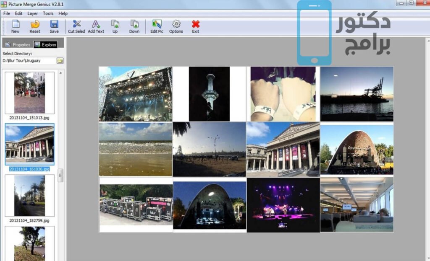Click the red Exit icon
The image size is (430, 261).
195,25
